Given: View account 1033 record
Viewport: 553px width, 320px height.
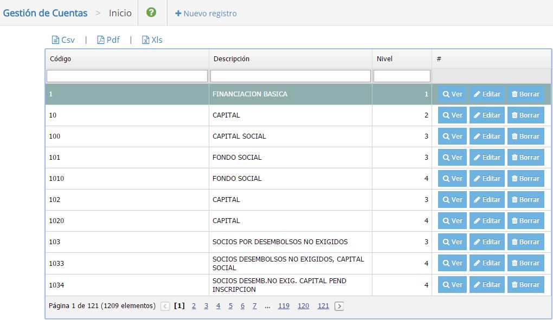Looking at the screenshot, I should pyautogui.click(x=452, y=263).
